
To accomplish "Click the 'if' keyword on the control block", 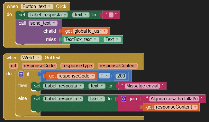I will point(28,74).
